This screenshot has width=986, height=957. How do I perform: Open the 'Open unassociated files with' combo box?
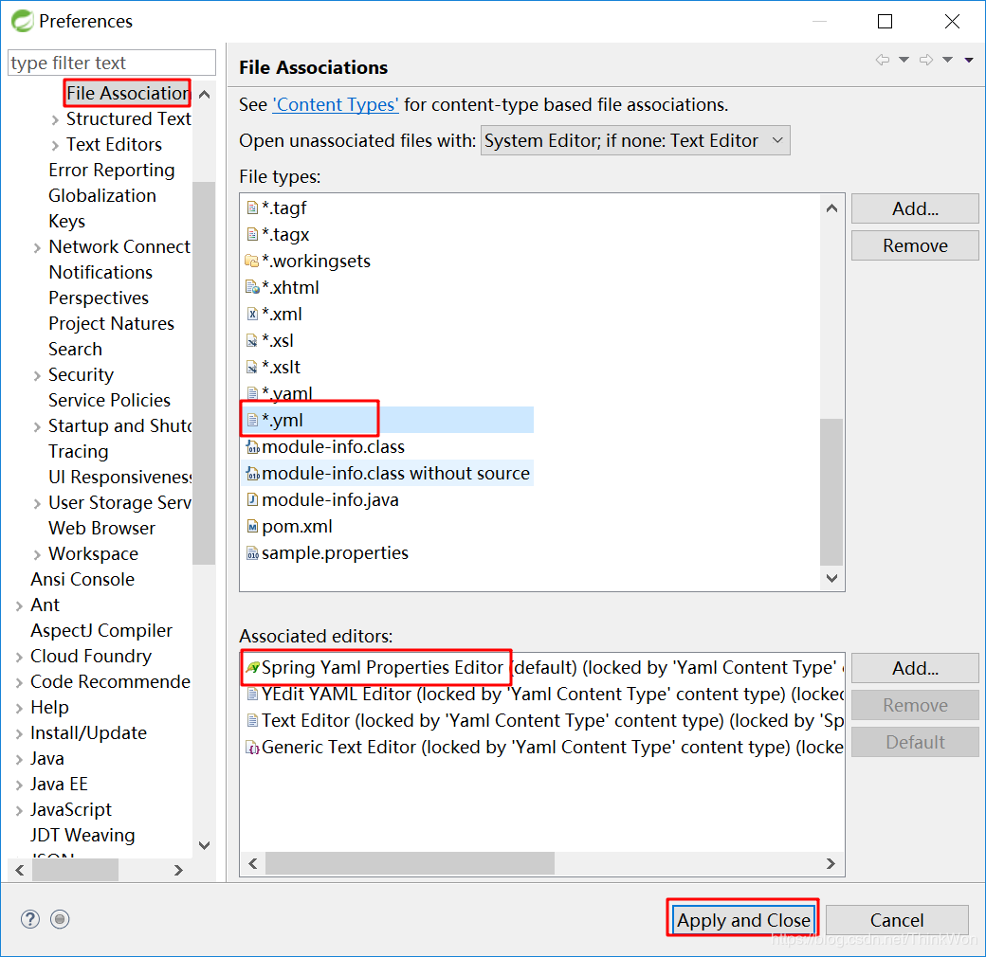(x=635, y=141)
